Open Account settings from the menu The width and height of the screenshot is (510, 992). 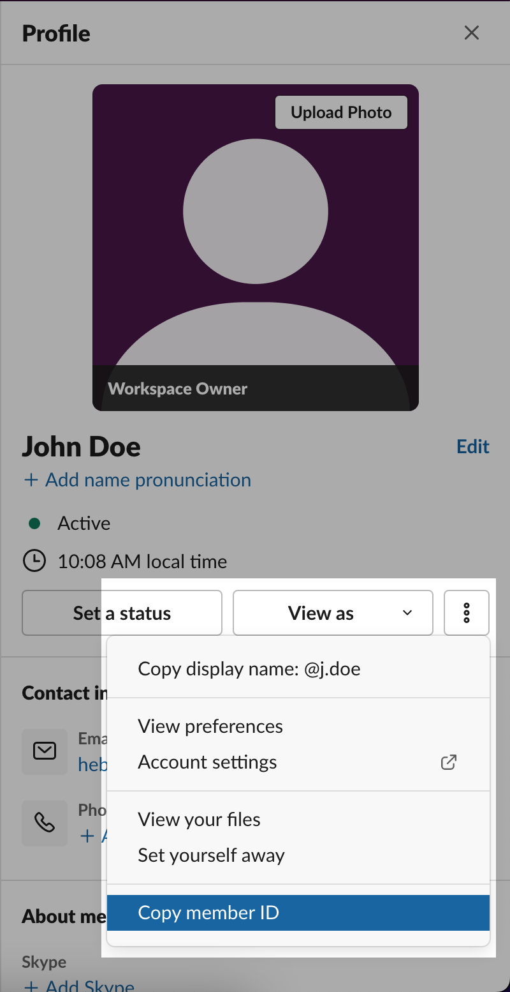point(207,762)
